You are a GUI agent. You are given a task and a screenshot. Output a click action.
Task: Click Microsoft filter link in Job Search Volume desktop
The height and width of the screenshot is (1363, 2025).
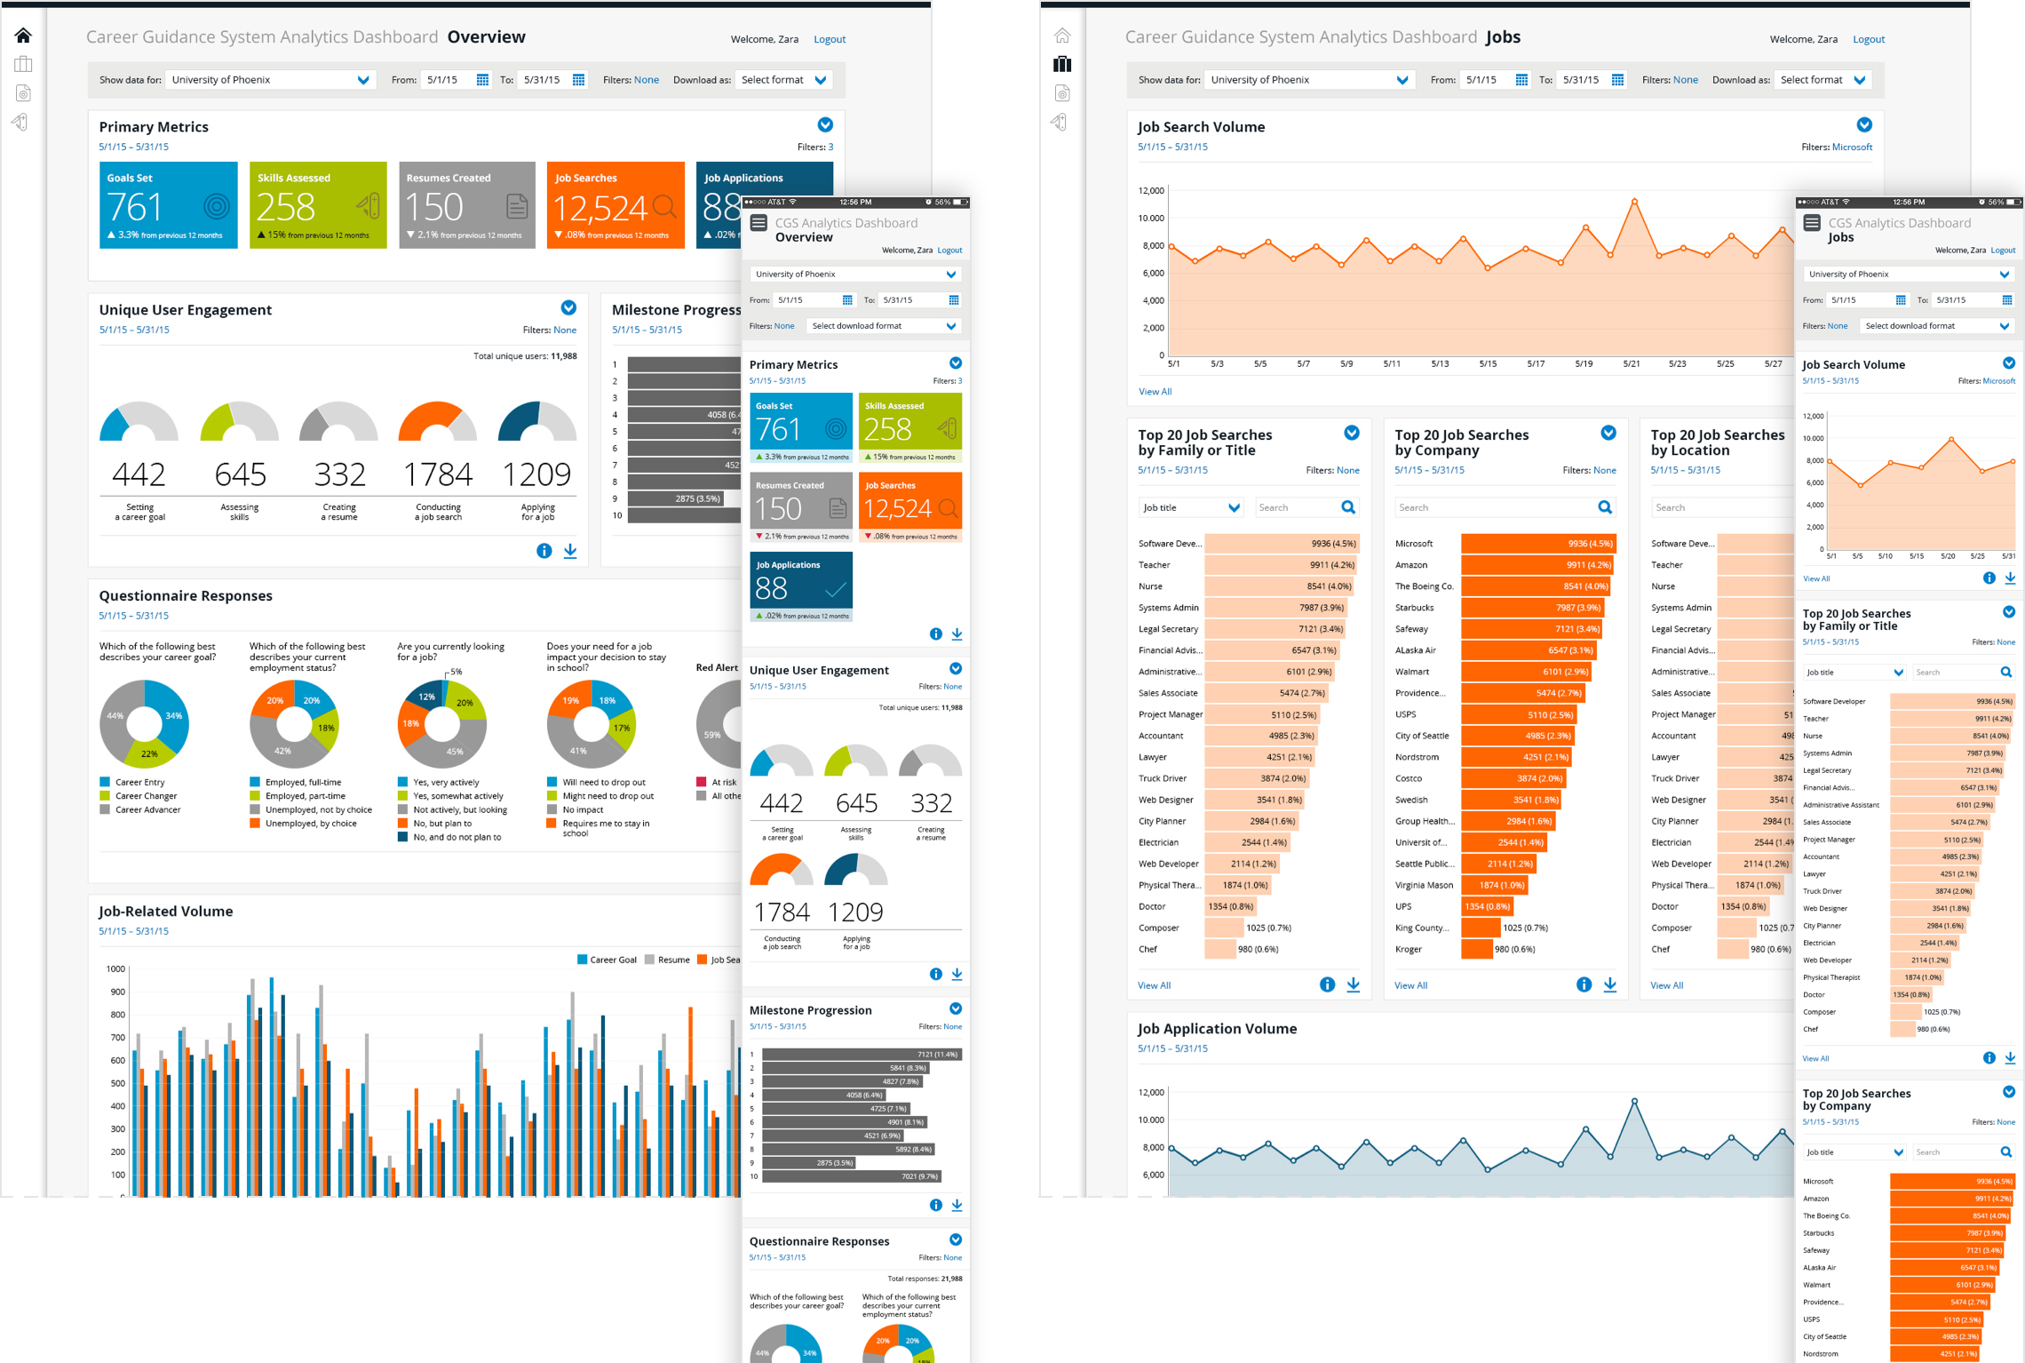[x=1852, y=147]
